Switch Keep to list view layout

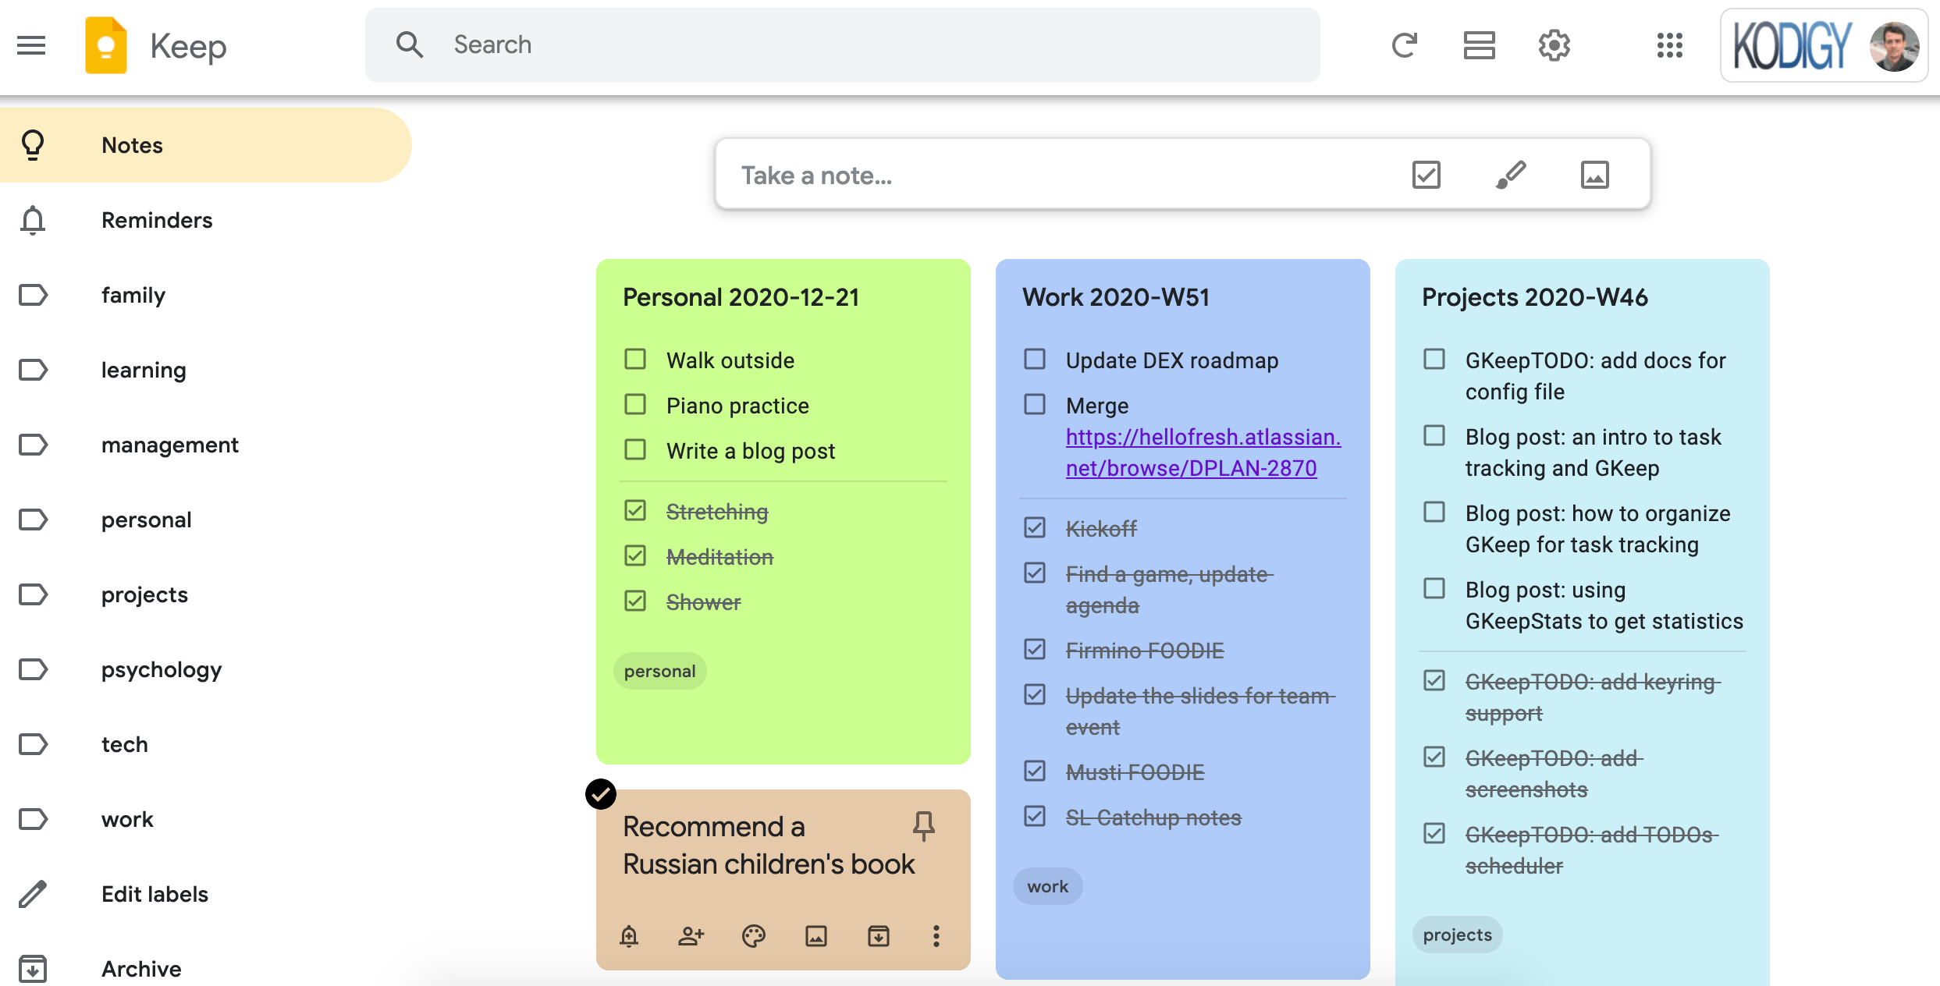click(x=1479, y=45)
